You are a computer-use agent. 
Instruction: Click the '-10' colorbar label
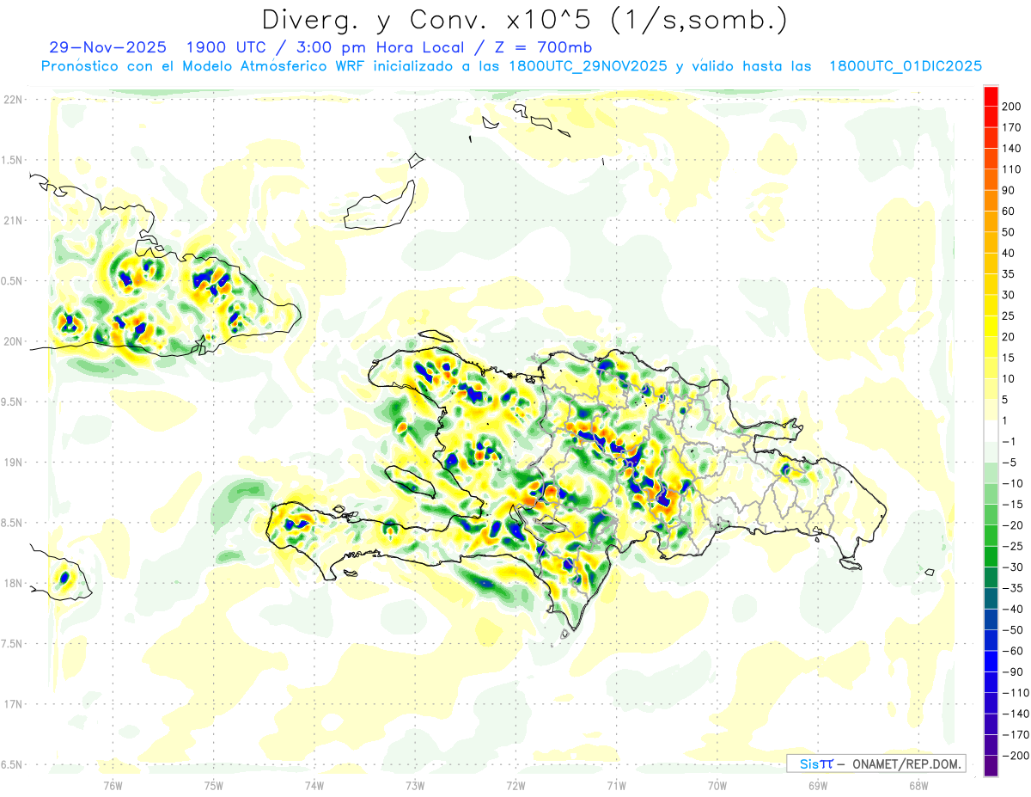(1013, 483)
